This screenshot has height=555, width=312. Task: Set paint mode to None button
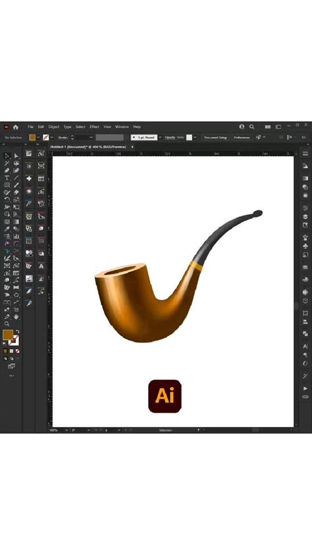17,351
